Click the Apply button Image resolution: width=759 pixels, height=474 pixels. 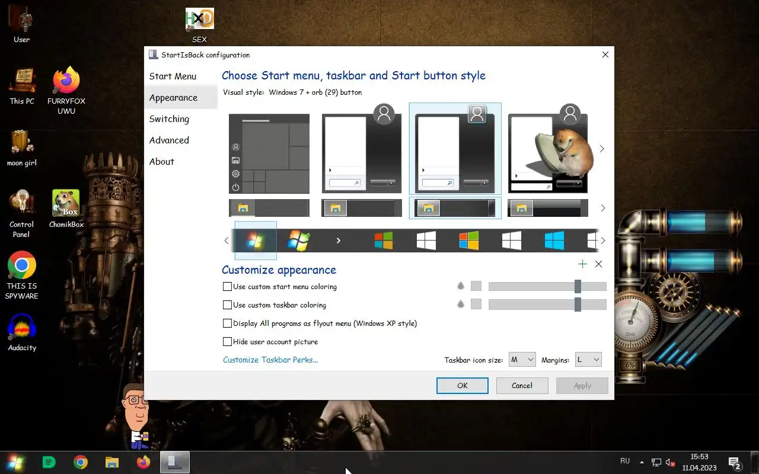(x=582, y=386)
